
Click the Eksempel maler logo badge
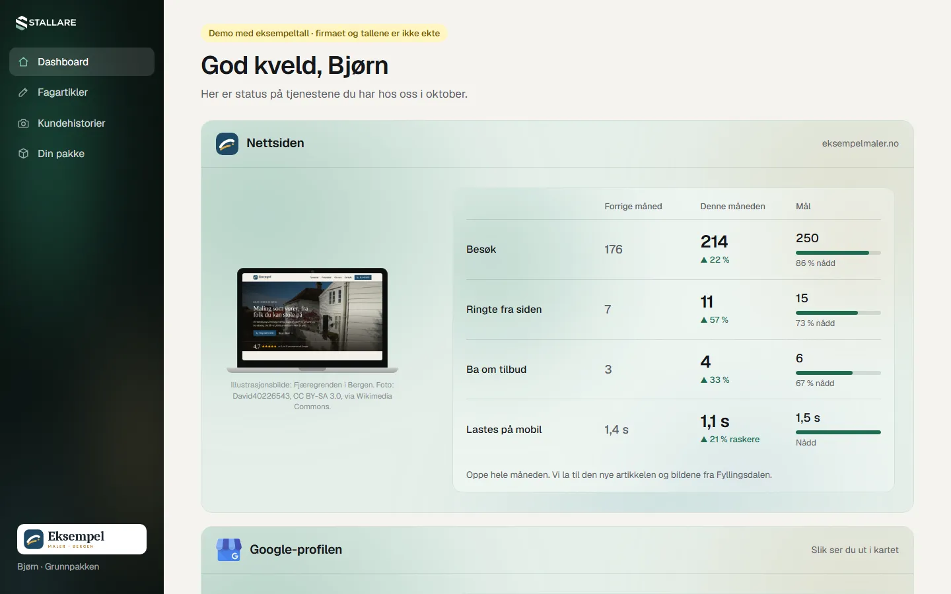[x=82, y=539]
